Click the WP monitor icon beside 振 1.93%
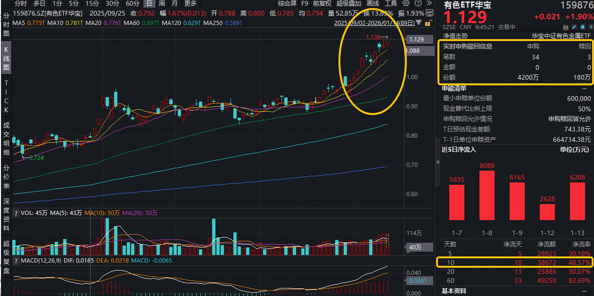594x296 pixels. (429, 13)
